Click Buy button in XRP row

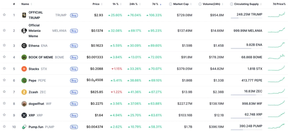pos(74,116)
